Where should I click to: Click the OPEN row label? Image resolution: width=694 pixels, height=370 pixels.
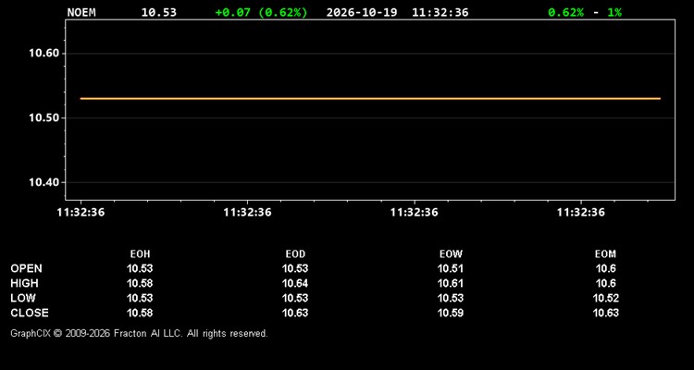point(26,268)
